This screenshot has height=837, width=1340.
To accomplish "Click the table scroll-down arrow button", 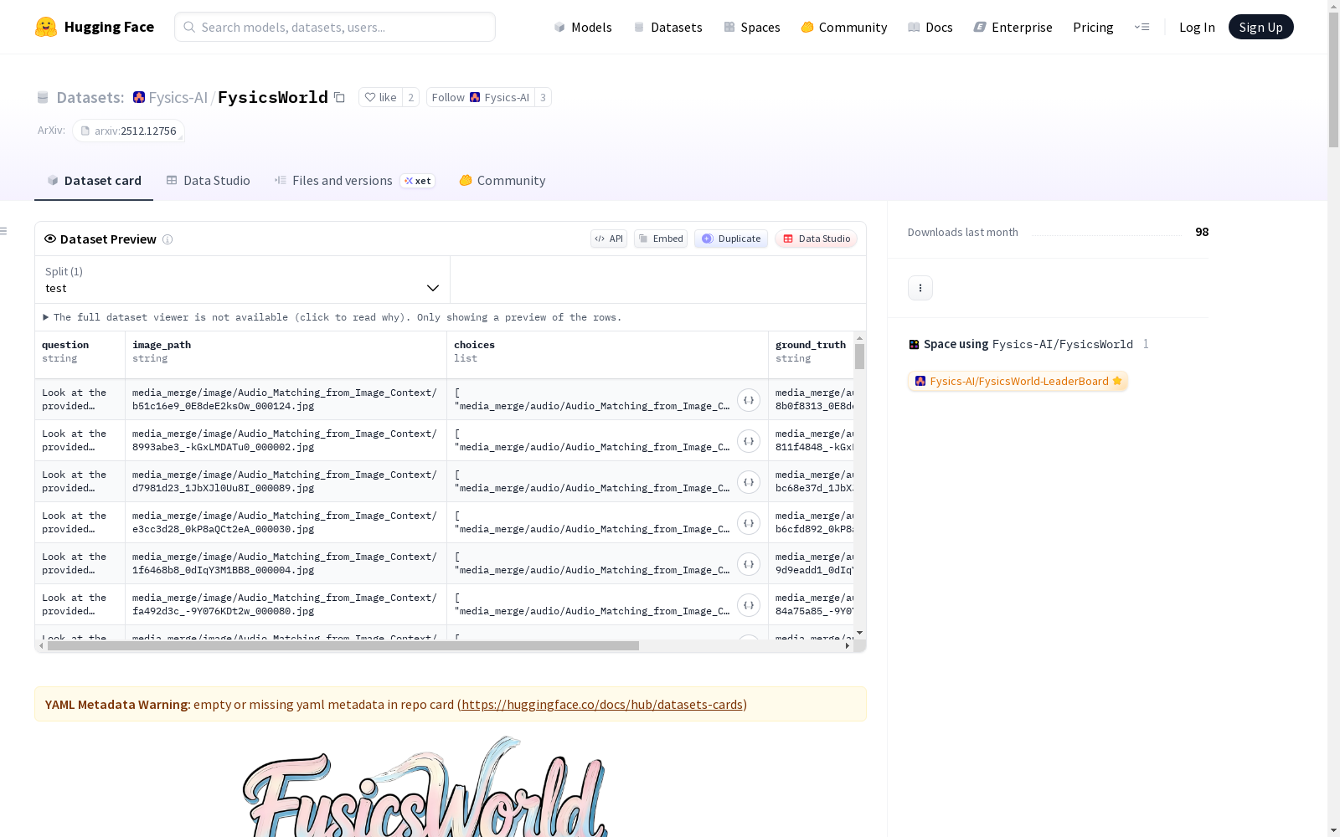I will (860, 633).
